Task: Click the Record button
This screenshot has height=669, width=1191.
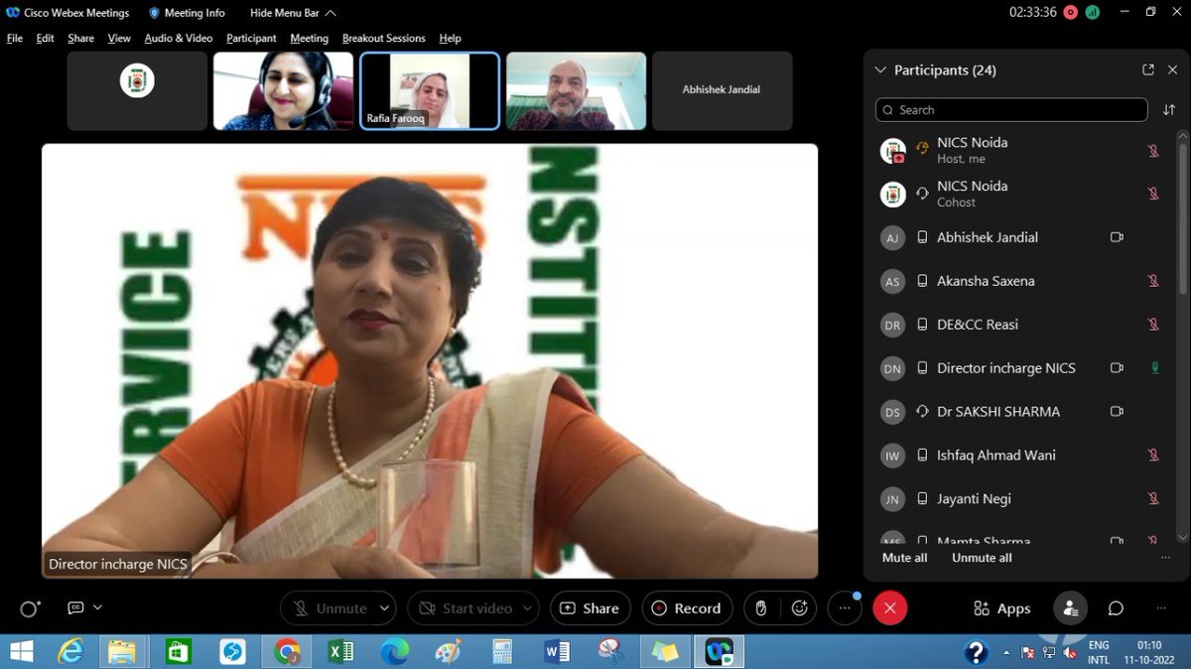Action: click(x=688, y=608)
